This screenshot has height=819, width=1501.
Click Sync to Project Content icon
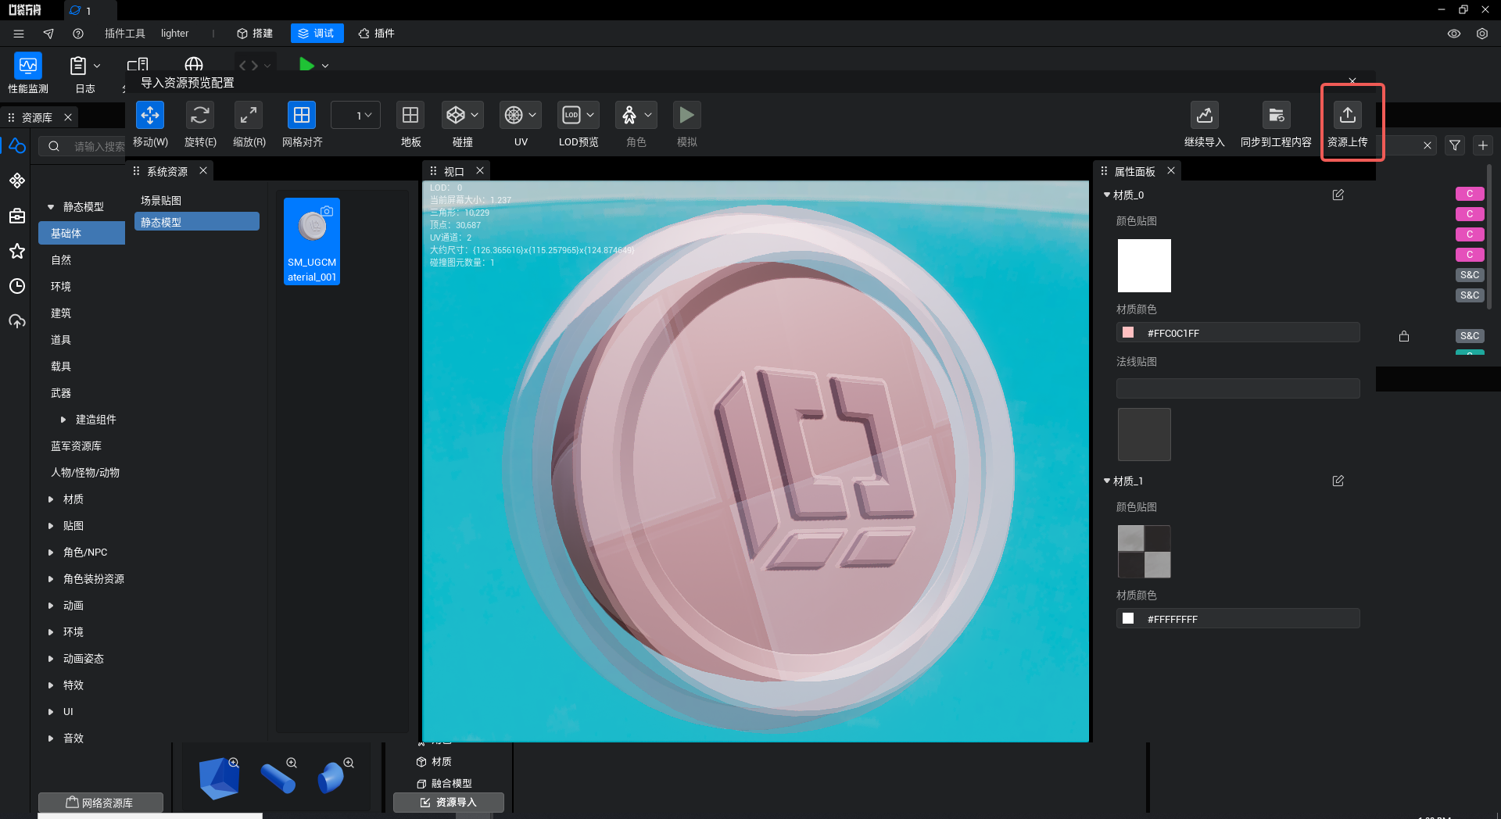click(1276, 116)
